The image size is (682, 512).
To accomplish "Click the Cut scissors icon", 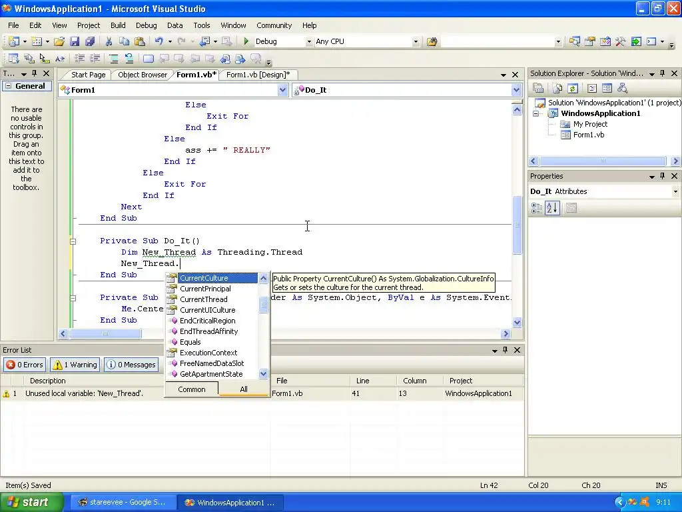I will tap(109, 41).
